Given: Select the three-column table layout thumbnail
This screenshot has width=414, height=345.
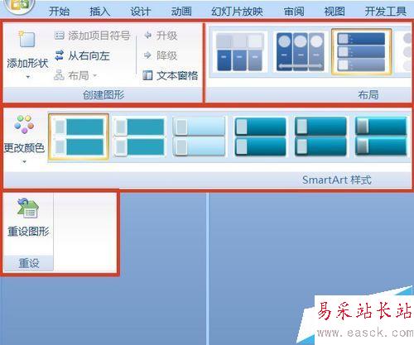Looking at the screenshot, I should point(239,52).
